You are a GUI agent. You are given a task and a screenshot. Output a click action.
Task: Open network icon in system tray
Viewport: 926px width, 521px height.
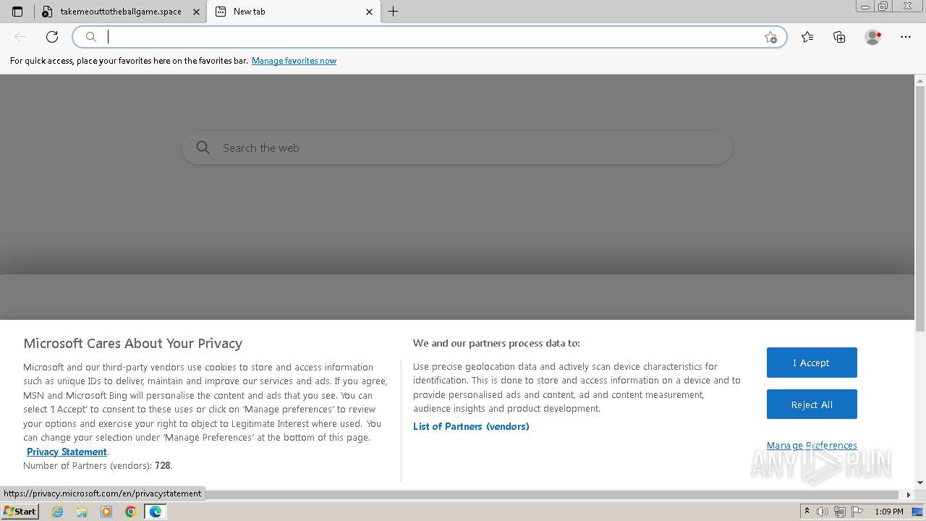pos(840,512)
